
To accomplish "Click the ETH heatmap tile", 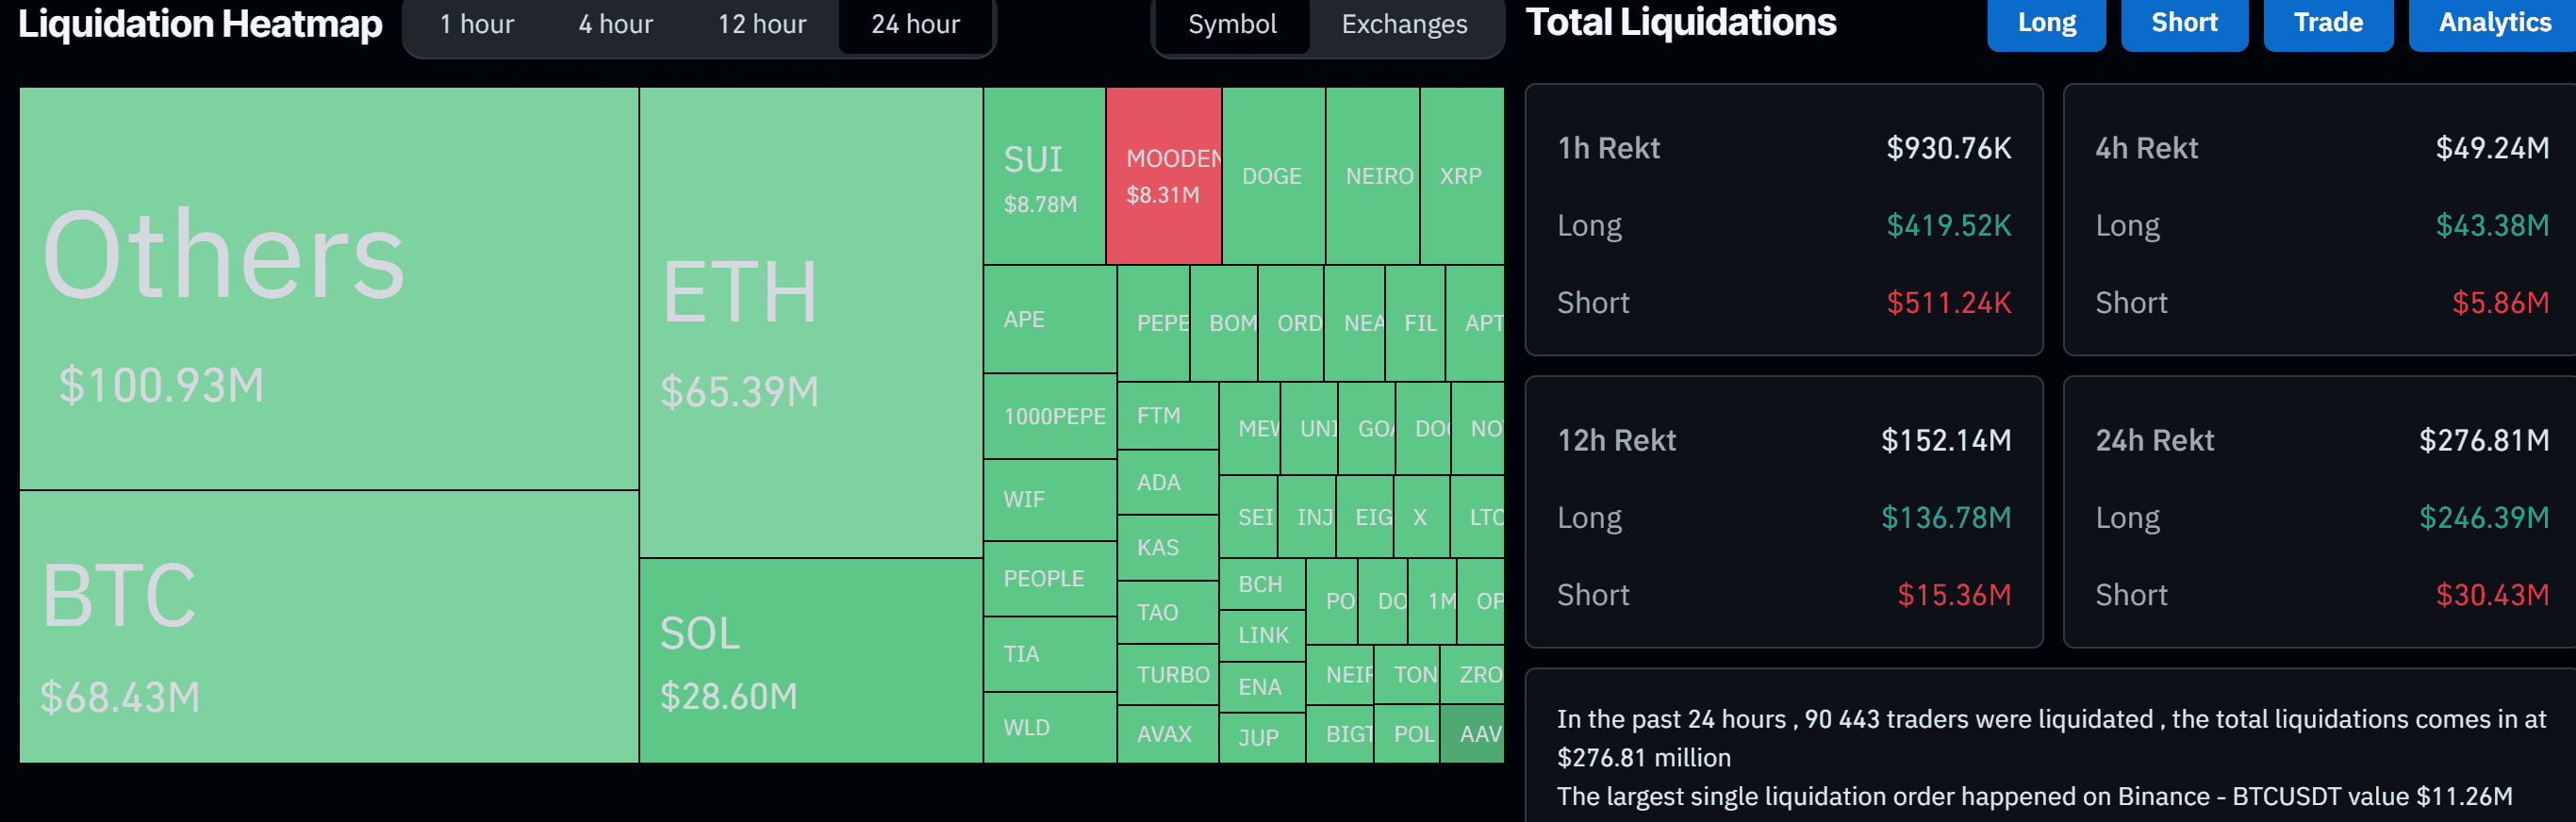I will (810, 320).
